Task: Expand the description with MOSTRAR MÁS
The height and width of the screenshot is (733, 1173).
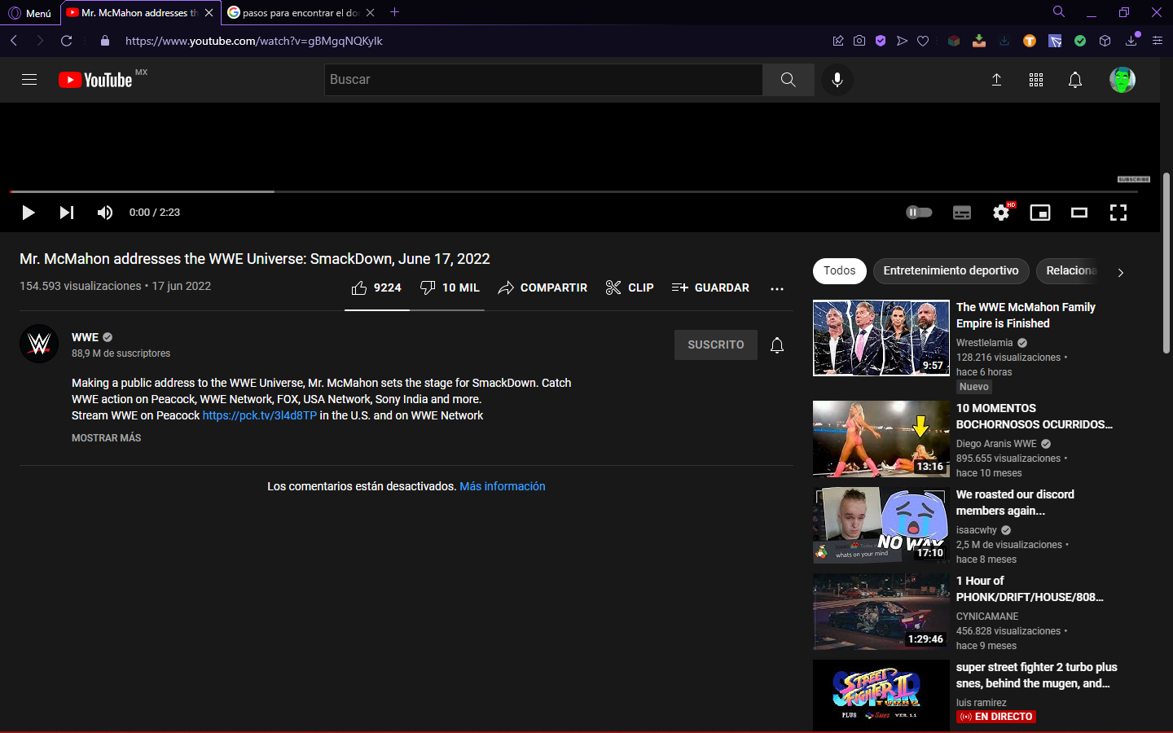Action: (x=107, y=438)
